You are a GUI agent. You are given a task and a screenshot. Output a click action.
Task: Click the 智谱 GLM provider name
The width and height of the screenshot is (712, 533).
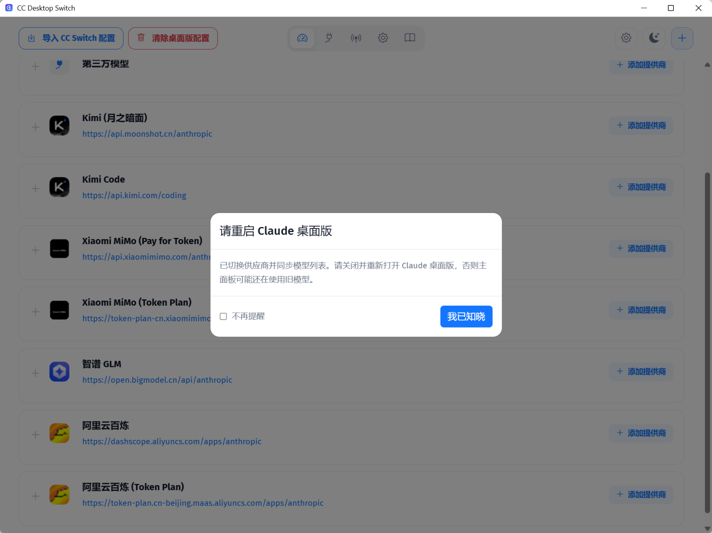102,364
